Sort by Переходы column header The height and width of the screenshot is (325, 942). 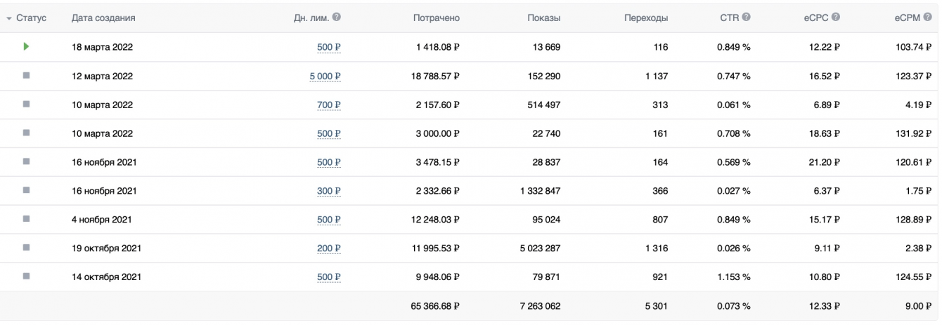[645, 18]
